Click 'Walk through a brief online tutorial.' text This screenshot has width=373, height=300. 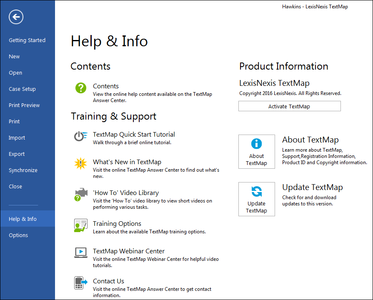(x=132, y=142)
